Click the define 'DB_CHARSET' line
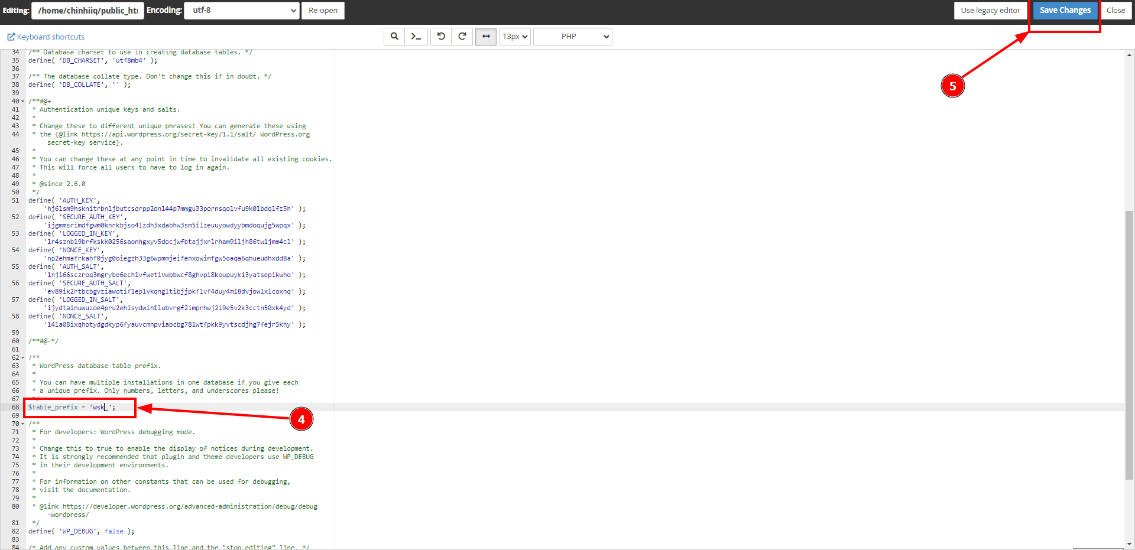The width and height of the screenshot is (1135, 550). [x=93, y=60]
